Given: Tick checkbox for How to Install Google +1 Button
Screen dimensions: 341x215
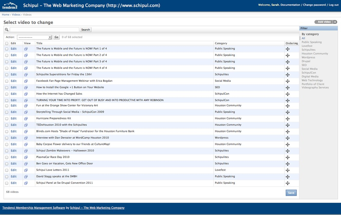Looking at the screenshot, I should tap(7, 88).
